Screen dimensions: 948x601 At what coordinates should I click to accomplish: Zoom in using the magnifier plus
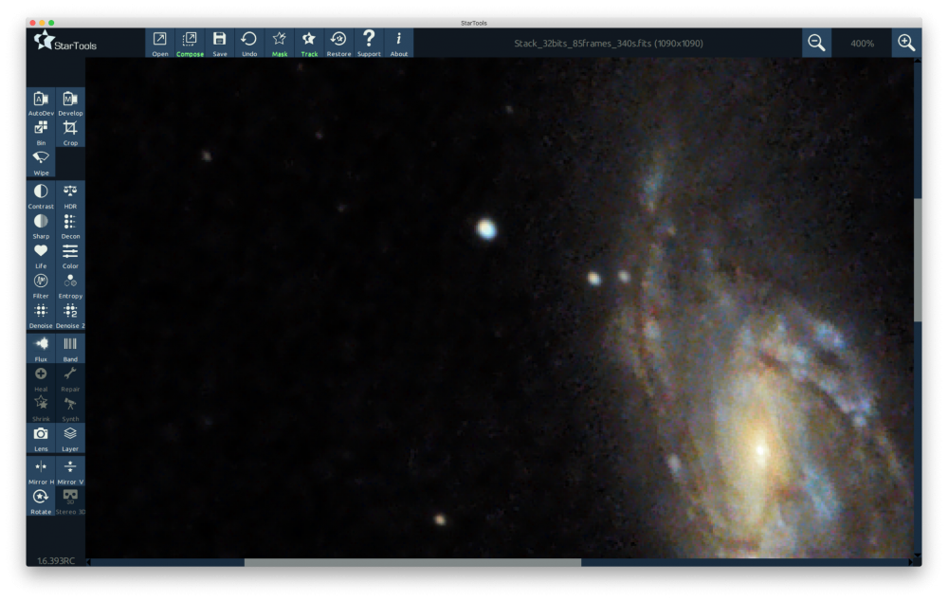click(x=906, y=43)
